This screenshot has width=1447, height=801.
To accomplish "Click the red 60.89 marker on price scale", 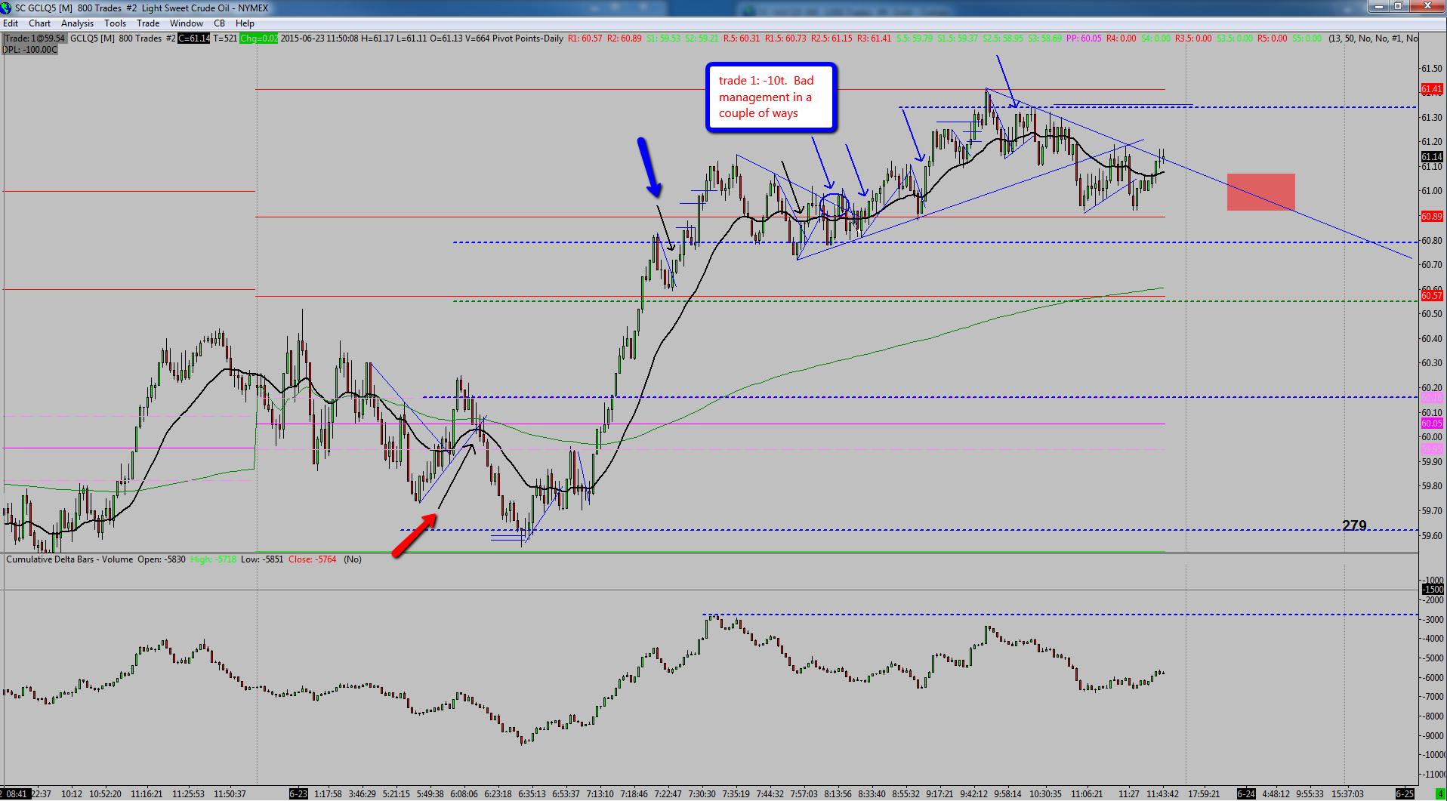I will click(x=1432, y=217).
